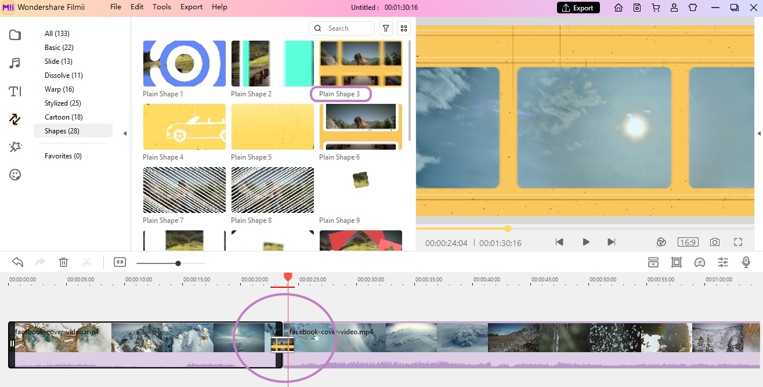Open the Tools menu
The height and width of the screenshot is (387, 763).
point(162,7)
